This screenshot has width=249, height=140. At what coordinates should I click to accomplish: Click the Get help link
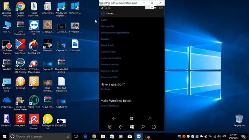tap(105, 89)
